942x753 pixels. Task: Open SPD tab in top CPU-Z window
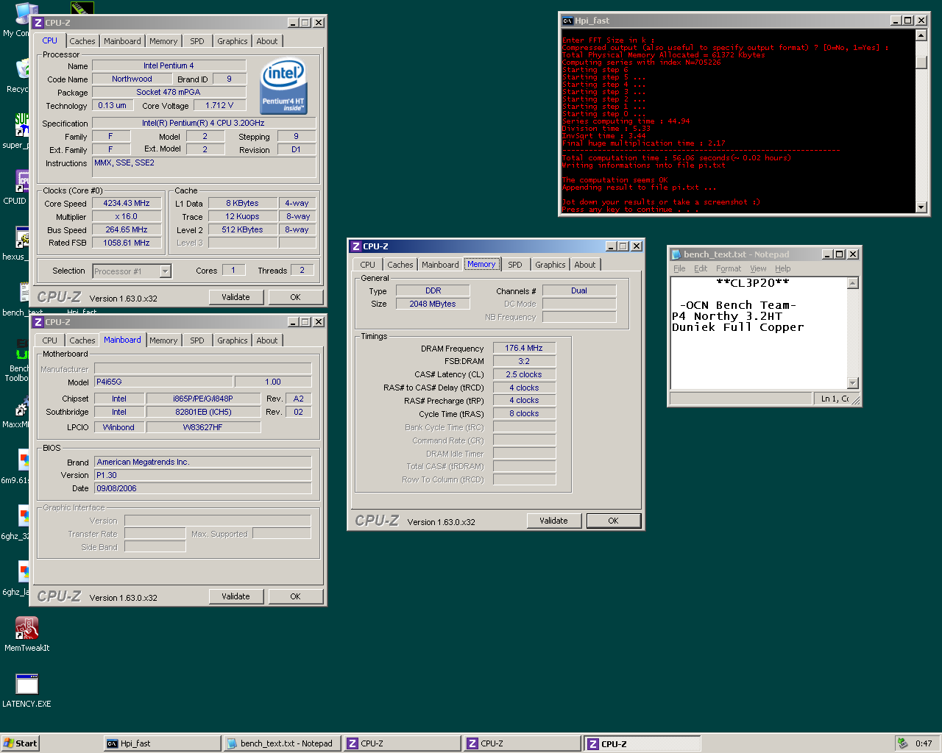click(197, 41)
